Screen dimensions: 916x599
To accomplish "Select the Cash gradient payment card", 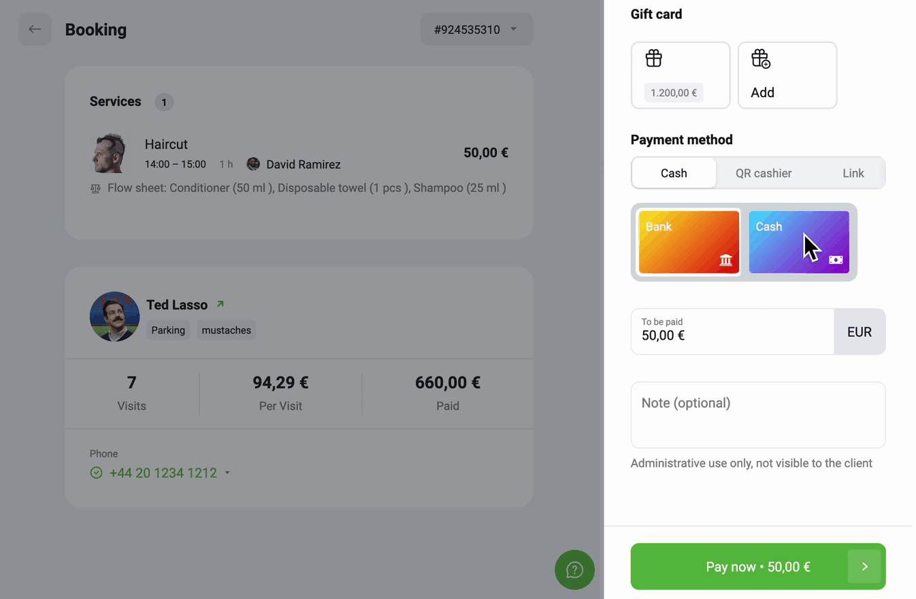I will click(799, 242).
